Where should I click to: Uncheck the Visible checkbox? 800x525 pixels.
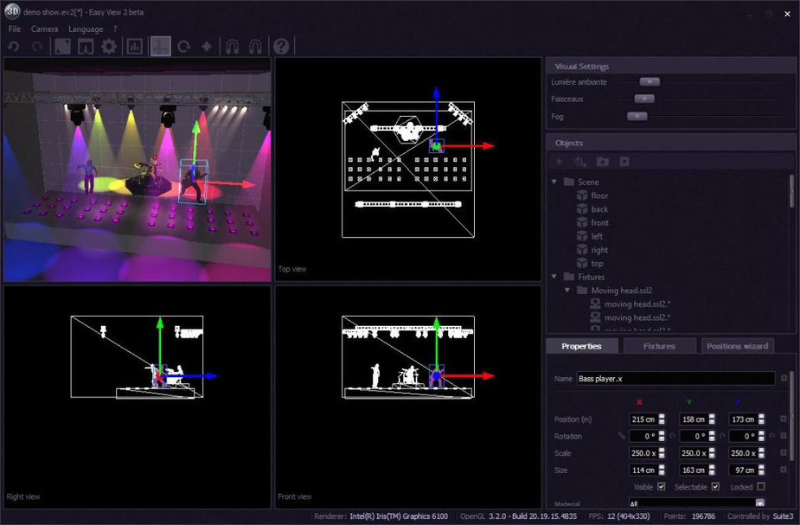(x=662, y=487)
